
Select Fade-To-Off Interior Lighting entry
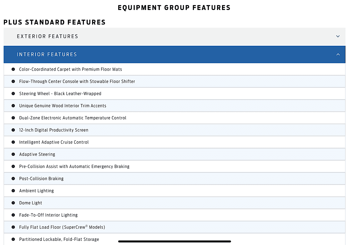(x=48, y=215)
